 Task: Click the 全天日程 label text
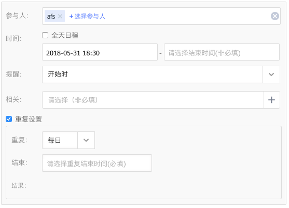65,35
